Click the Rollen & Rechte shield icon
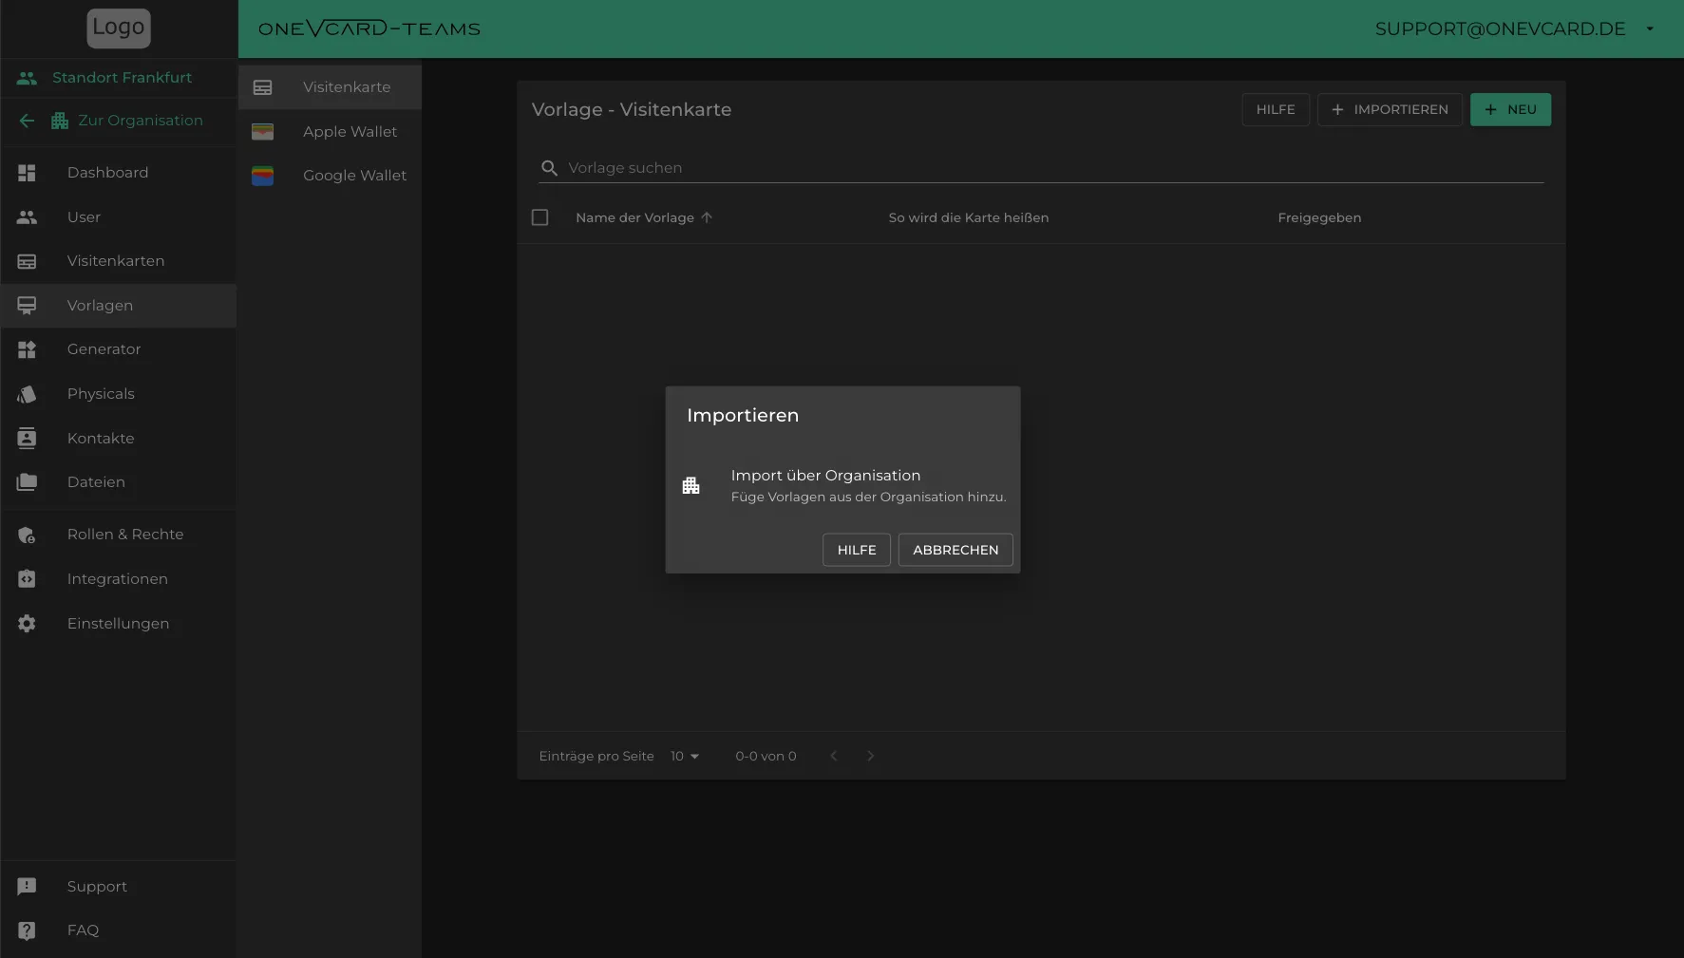1684x958 pixels. 27,535
